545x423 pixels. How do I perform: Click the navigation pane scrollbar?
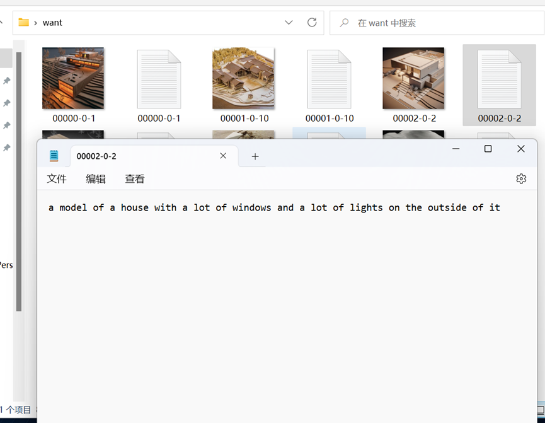tap(19, 181)
